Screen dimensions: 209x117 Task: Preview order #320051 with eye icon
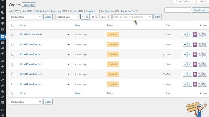click(68, 34)
